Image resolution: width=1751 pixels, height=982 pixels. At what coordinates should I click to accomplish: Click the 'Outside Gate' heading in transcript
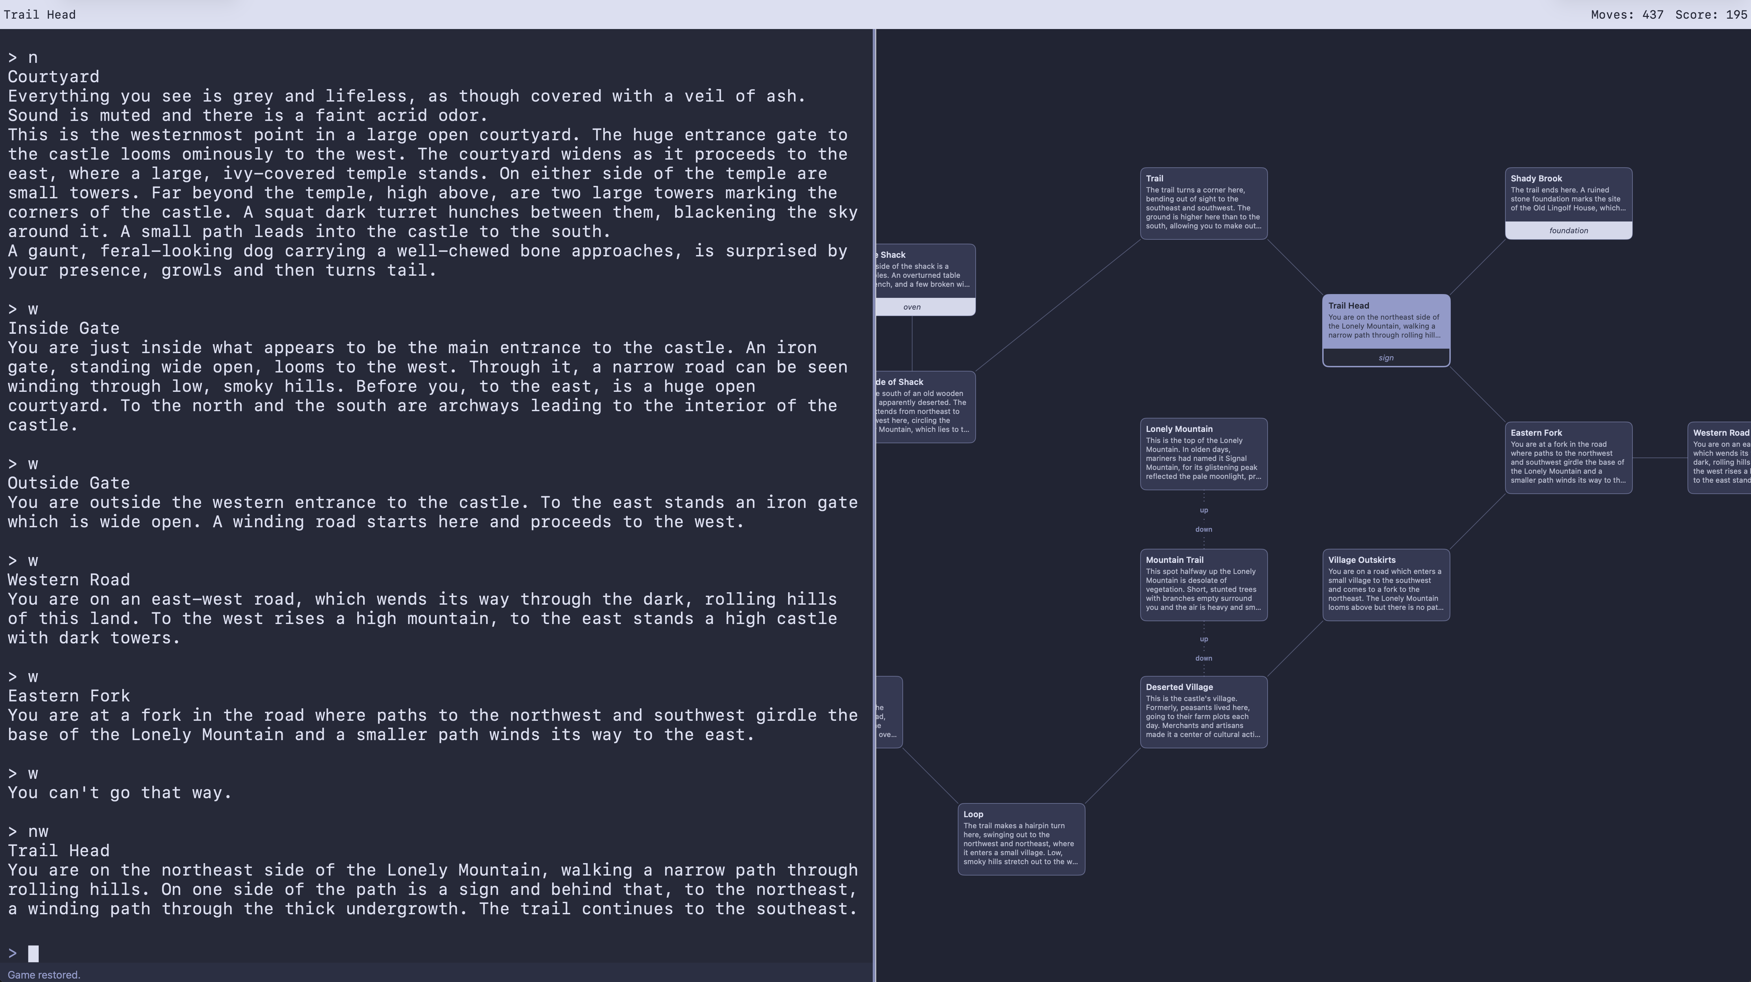click(69, 482)
